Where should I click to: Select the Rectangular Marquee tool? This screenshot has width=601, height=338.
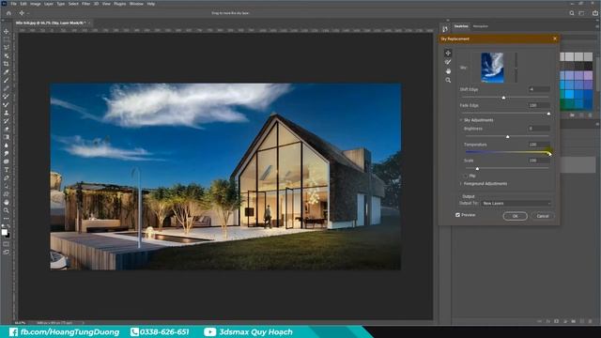click(7, 39)
